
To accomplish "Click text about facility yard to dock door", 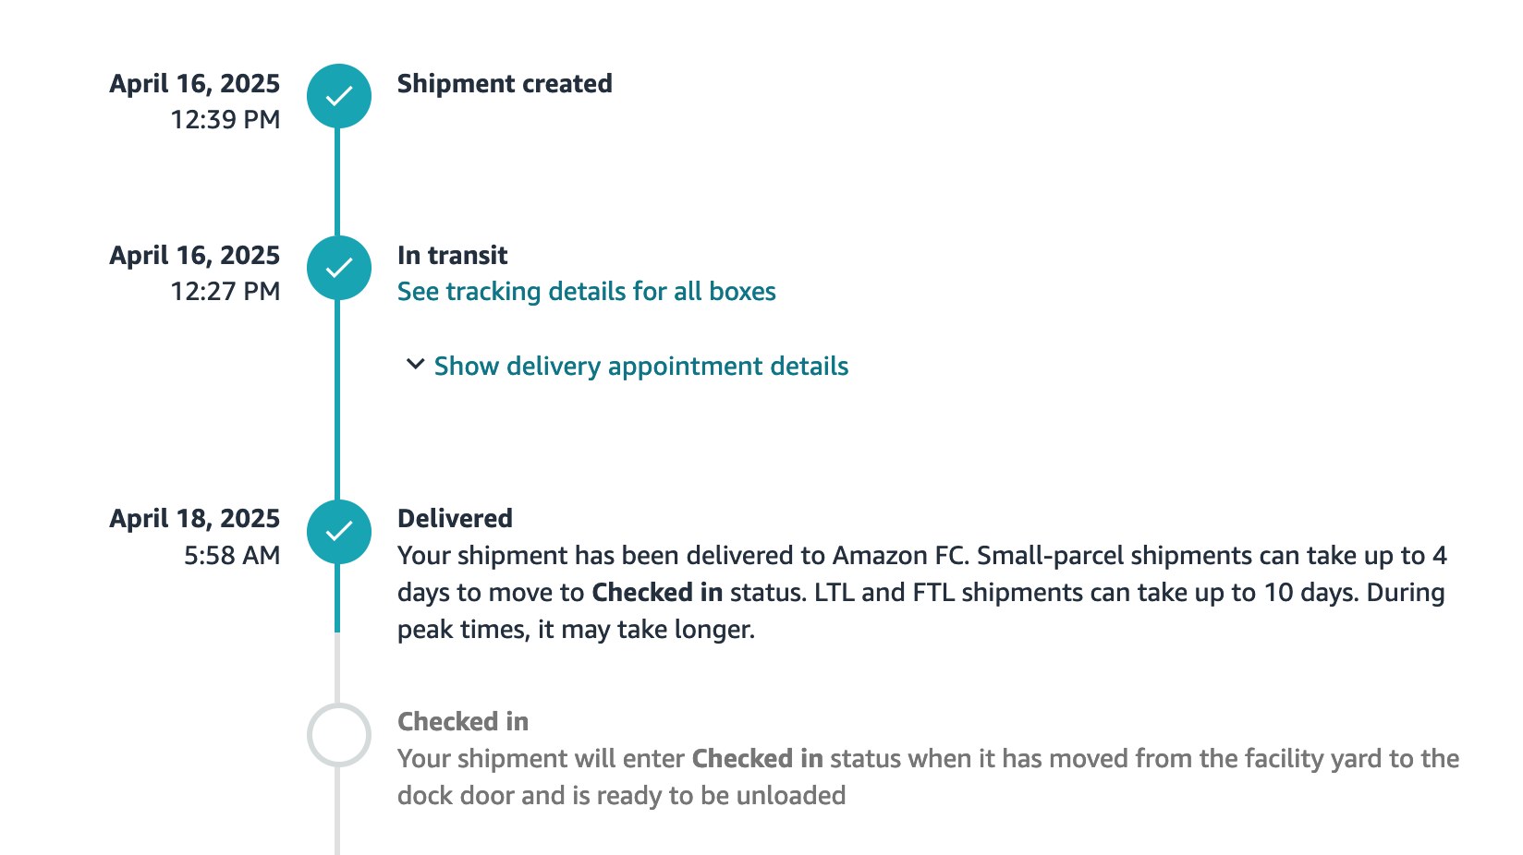I will coord(928,777).
